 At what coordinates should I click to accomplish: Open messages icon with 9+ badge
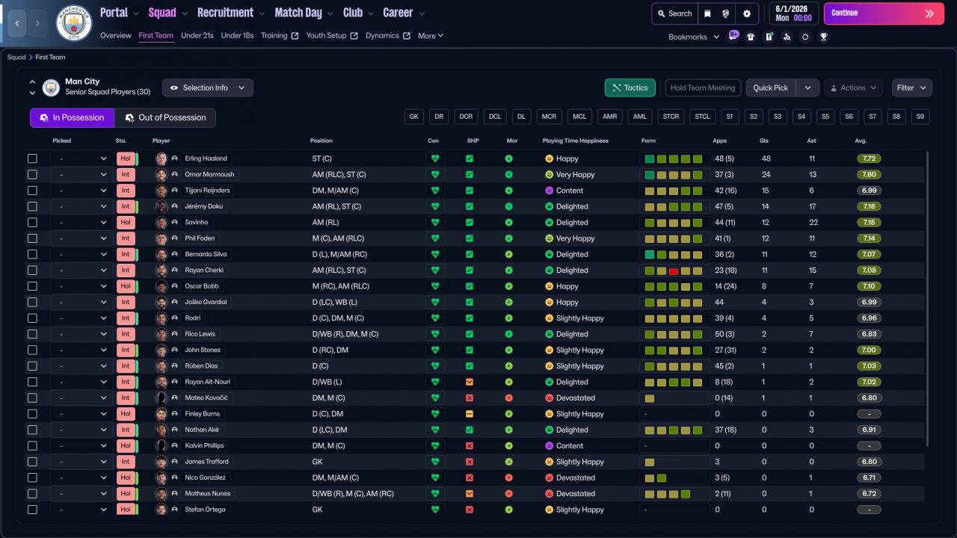(733, 36)
